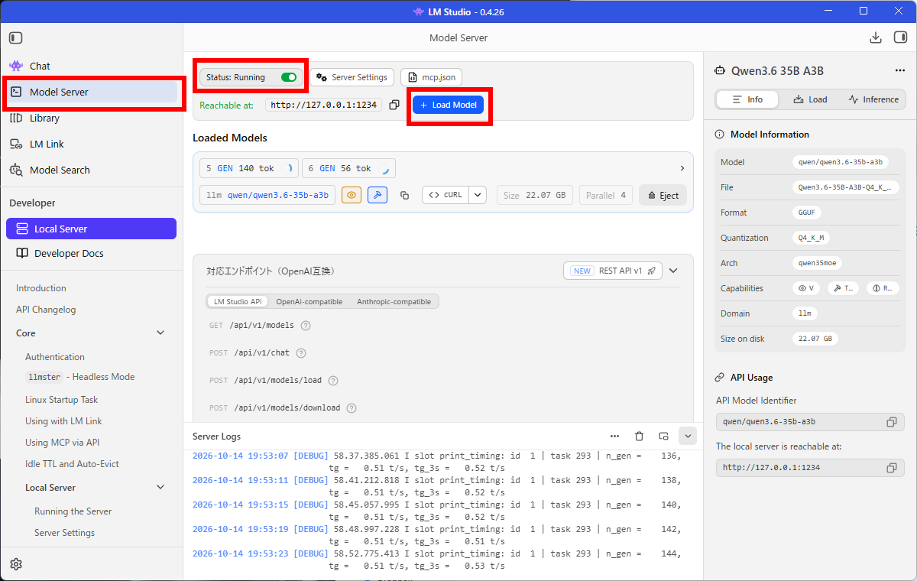Collapse the Server Logs panel
This screenshot has height=581, width=917.
(688, 436)
